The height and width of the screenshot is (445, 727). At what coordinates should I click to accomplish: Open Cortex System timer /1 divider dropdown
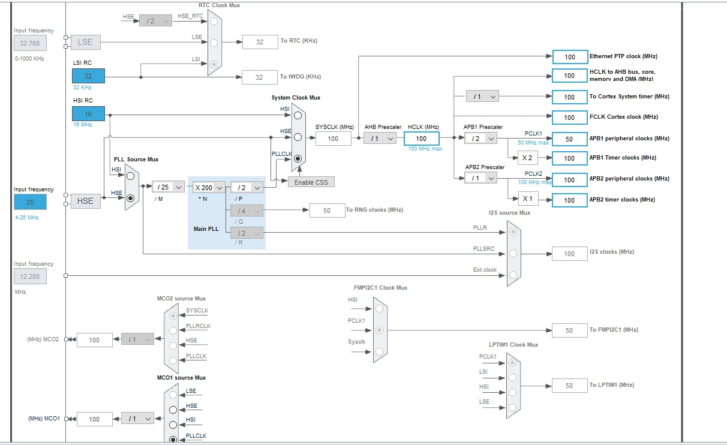tap(482, 96)
